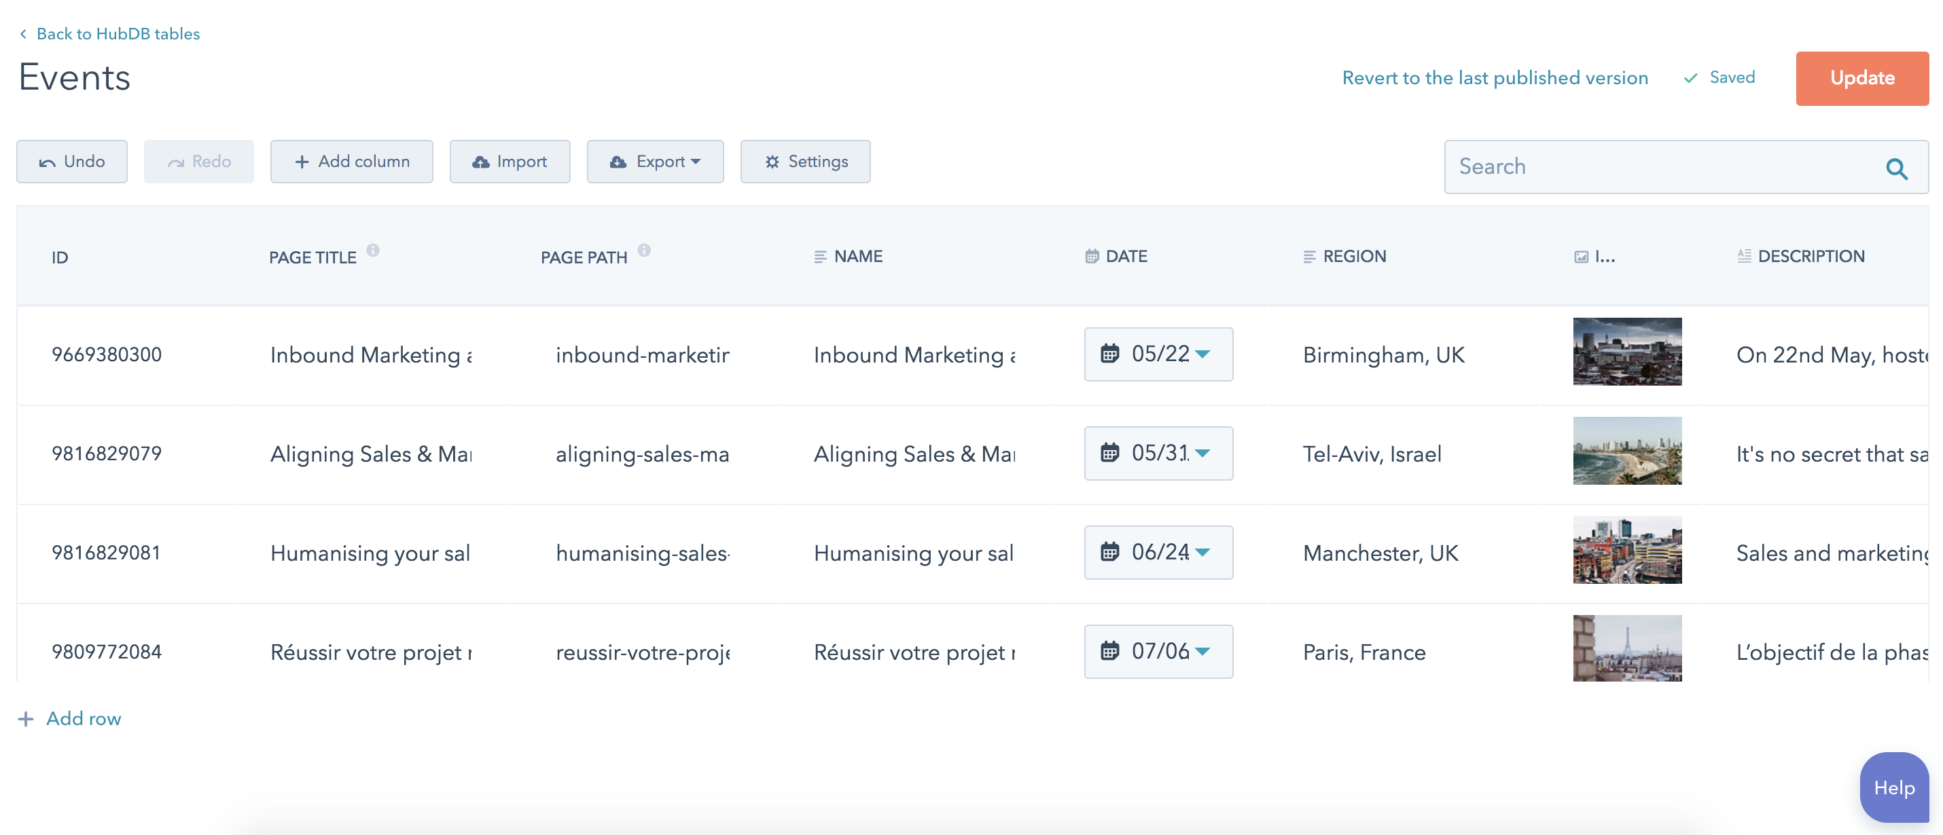Expand the 05/31 date picker arrow
Image resolution: width=1943 pixels, height=835 pixels.
pyautogui.click(x=1203, y=453)
